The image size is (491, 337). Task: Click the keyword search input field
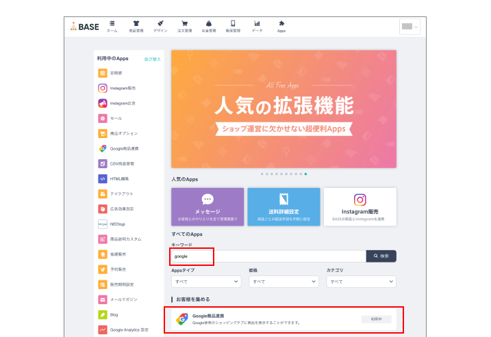pyautogui.click(x=268, y=256)
